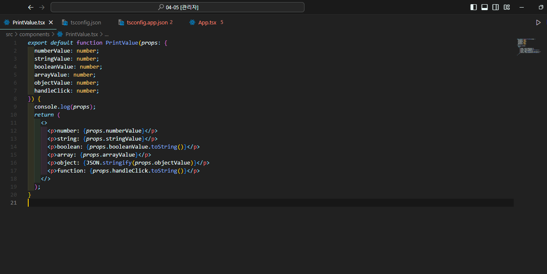Image resolution: width=547 pixels, height=274 pixels.
Task: Toggle the bottom panel layout icon
Action: 485,7
